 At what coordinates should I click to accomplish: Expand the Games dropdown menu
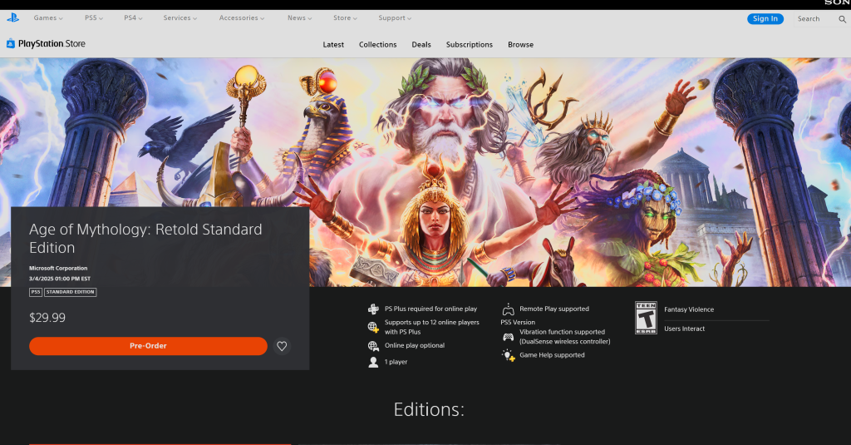point(48,18)
